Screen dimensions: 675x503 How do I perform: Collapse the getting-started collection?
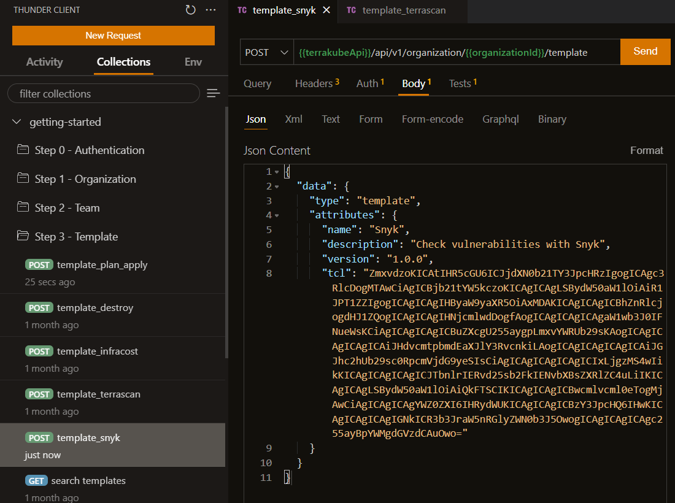point(17,122)
